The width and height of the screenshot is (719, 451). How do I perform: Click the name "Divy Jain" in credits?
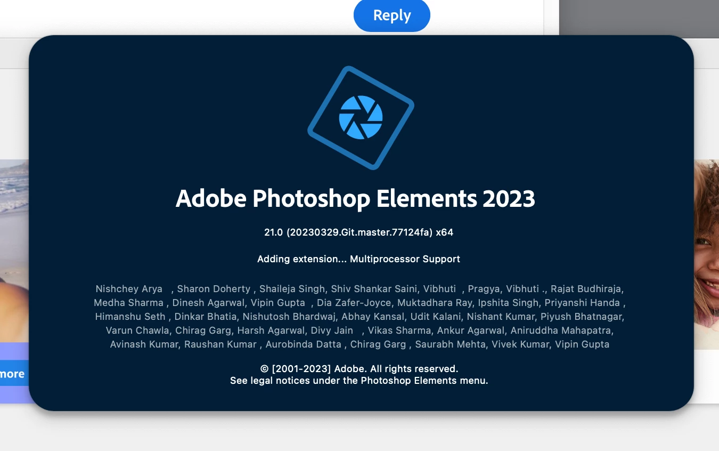332,331
